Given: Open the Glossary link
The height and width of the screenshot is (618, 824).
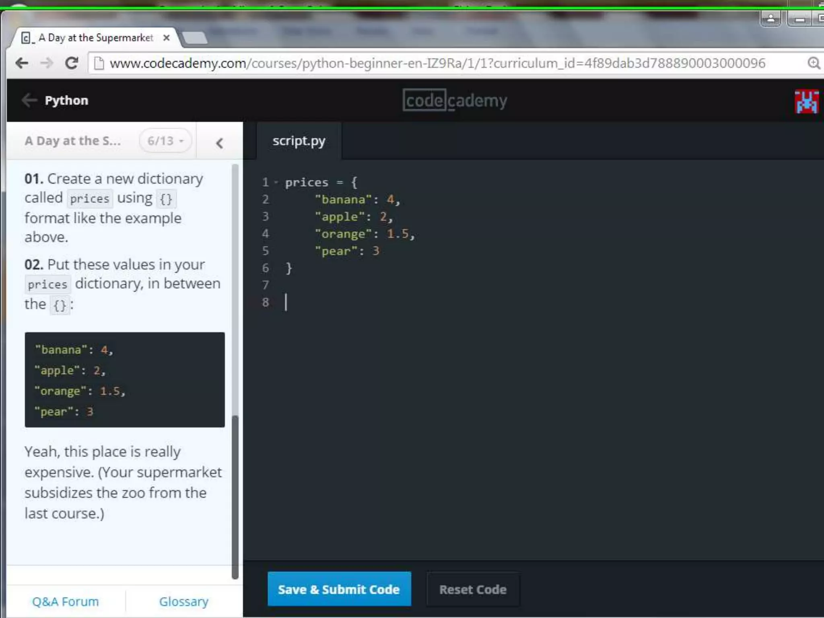Looking at the screenshot, I should [x=183, y=602].
